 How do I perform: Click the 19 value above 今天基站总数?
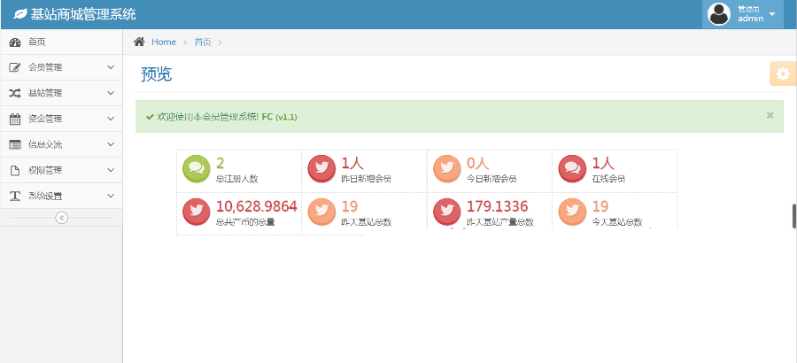[x=600, y=206]
